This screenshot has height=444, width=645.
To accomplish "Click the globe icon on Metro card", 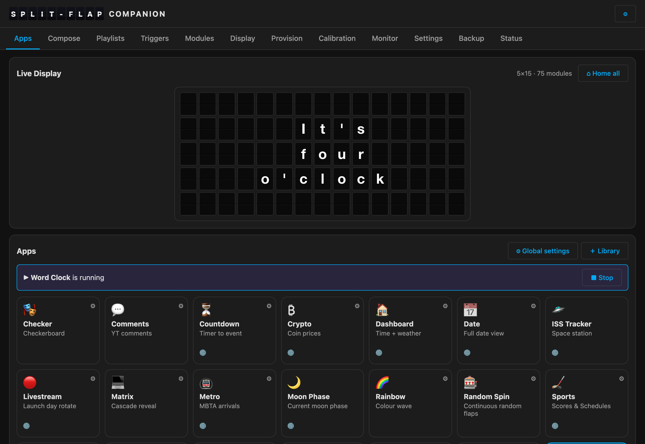I will (x=203, y=426).
